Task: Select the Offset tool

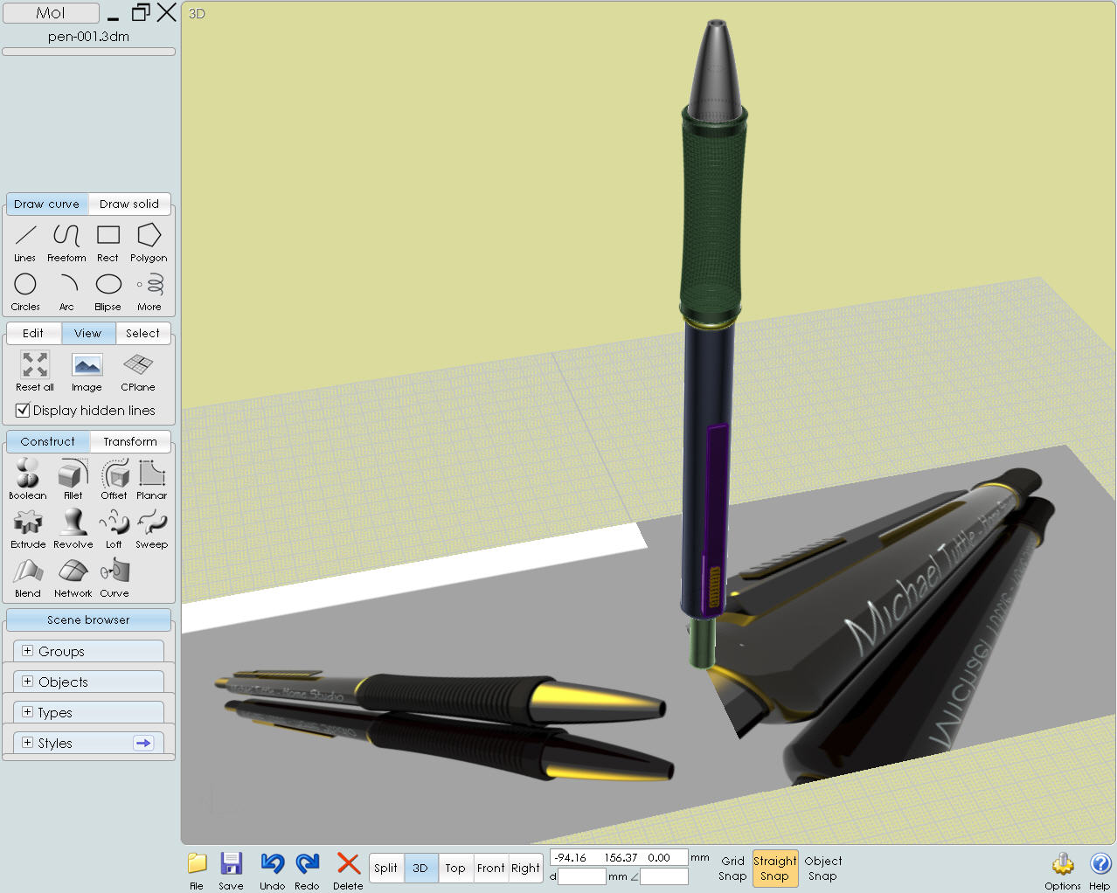Action: [x=114, y=479]
